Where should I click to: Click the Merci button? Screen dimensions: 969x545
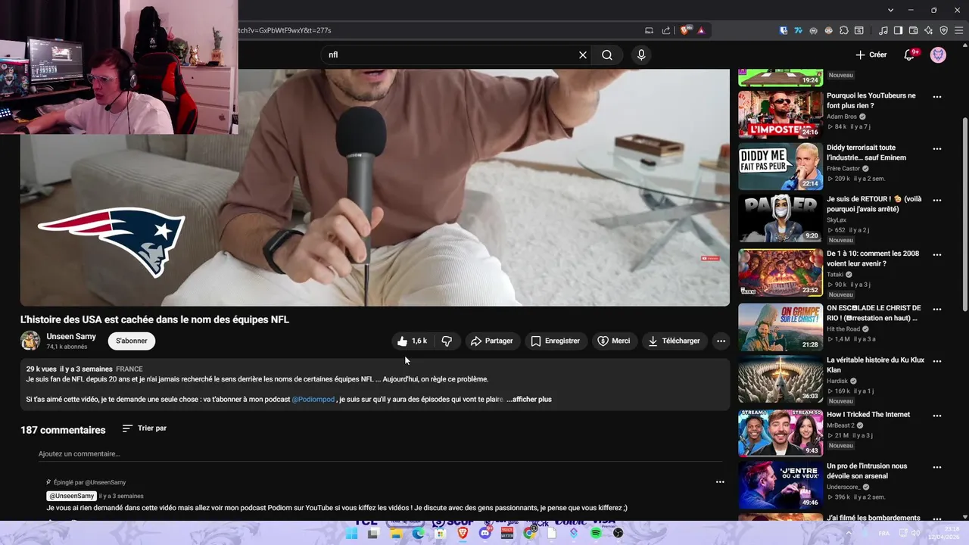[613, 341]
